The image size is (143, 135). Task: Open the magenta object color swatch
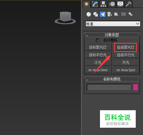[135, 87]
